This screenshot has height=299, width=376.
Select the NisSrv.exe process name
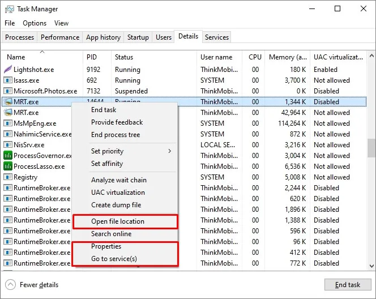point(29,145)
